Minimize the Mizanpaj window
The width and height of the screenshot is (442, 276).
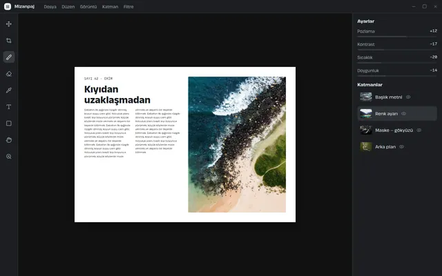(414, 6)
